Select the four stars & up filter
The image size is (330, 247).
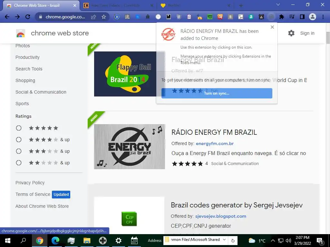click(x=19, y=140)
